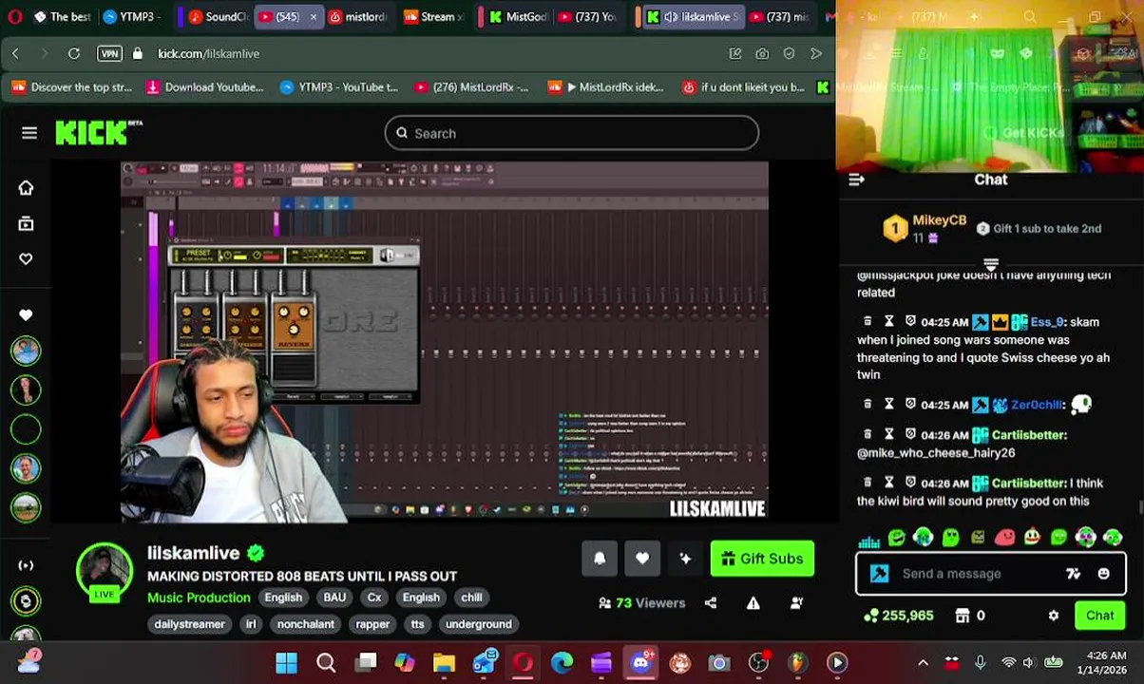Select the nonchalant tag
Screen dimensions: 1144x684
click(306, 624)
